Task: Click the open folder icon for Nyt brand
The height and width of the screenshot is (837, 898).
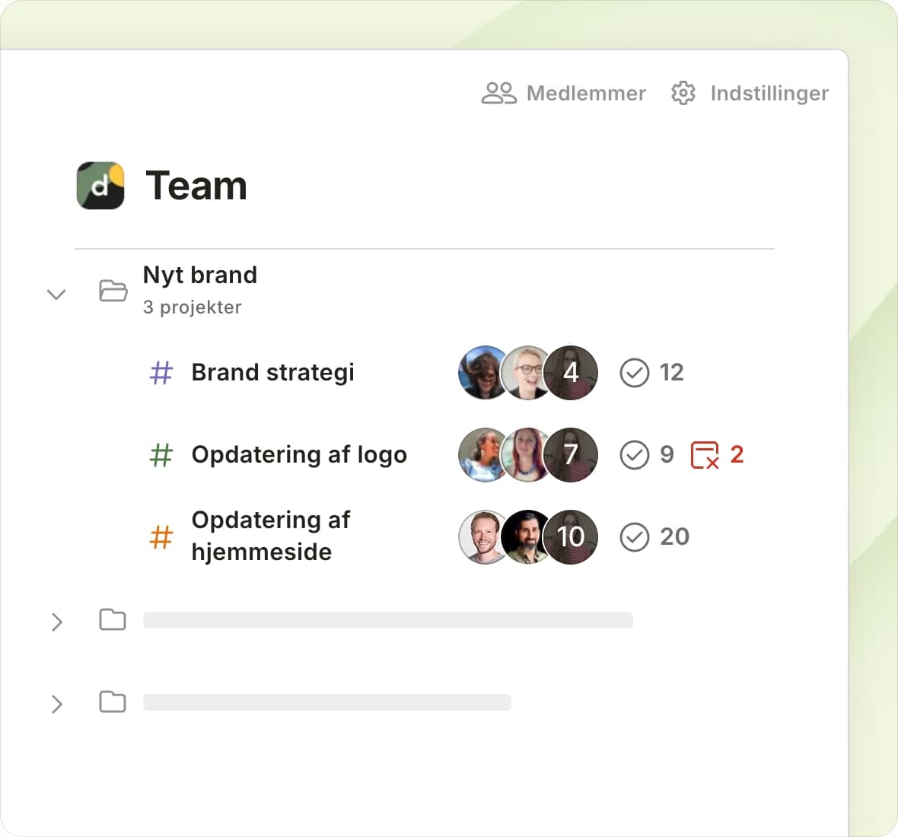Action: coord(113,291)
